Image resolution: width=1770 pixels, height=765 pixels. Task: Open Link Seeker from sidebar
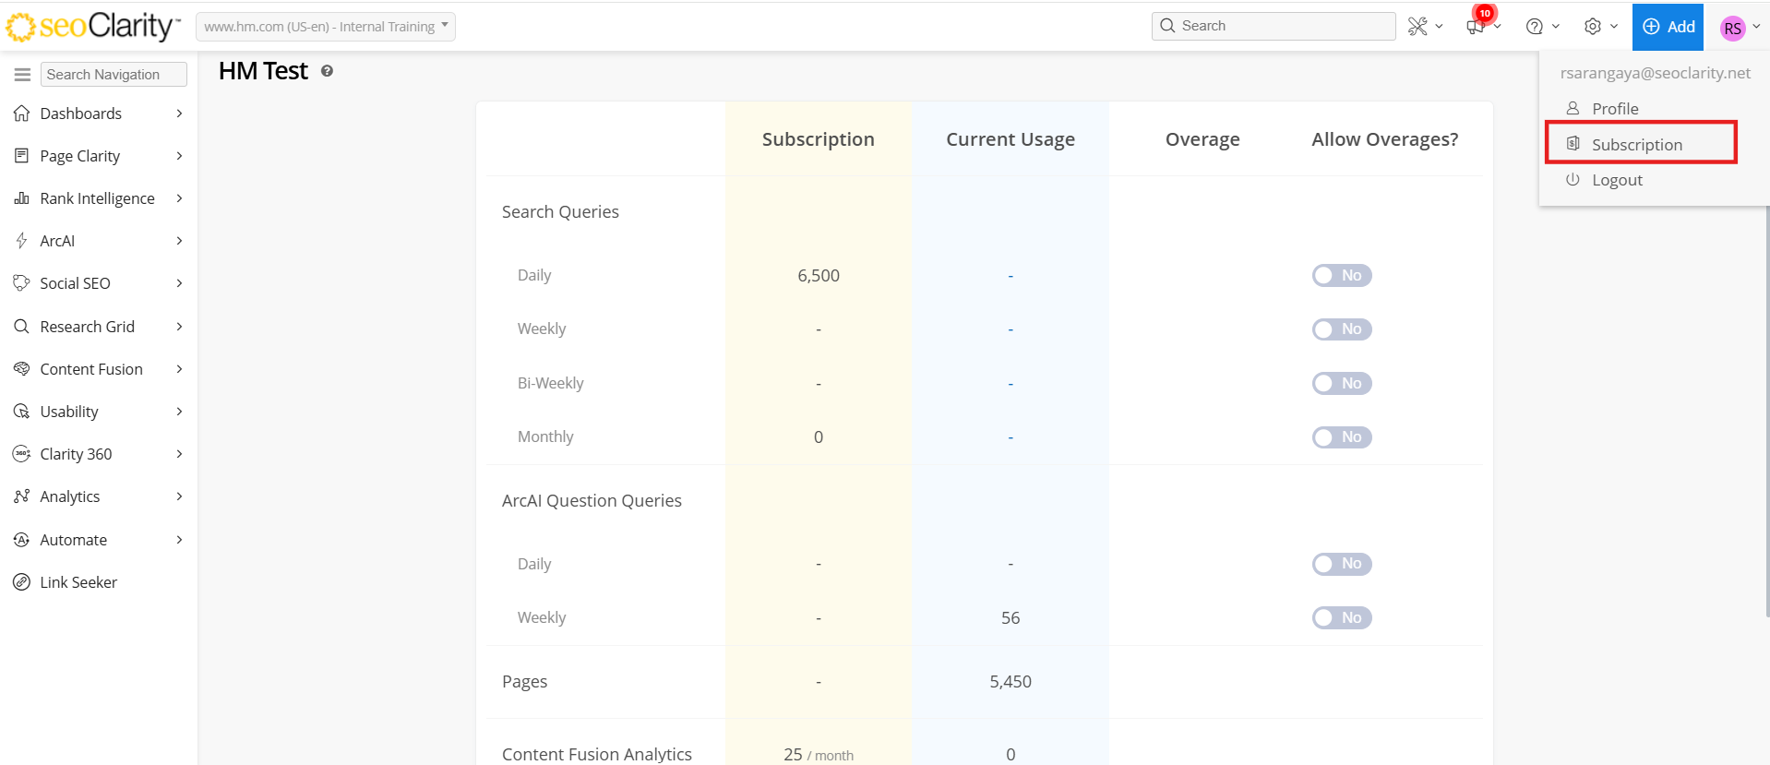(x=78, y=582)
